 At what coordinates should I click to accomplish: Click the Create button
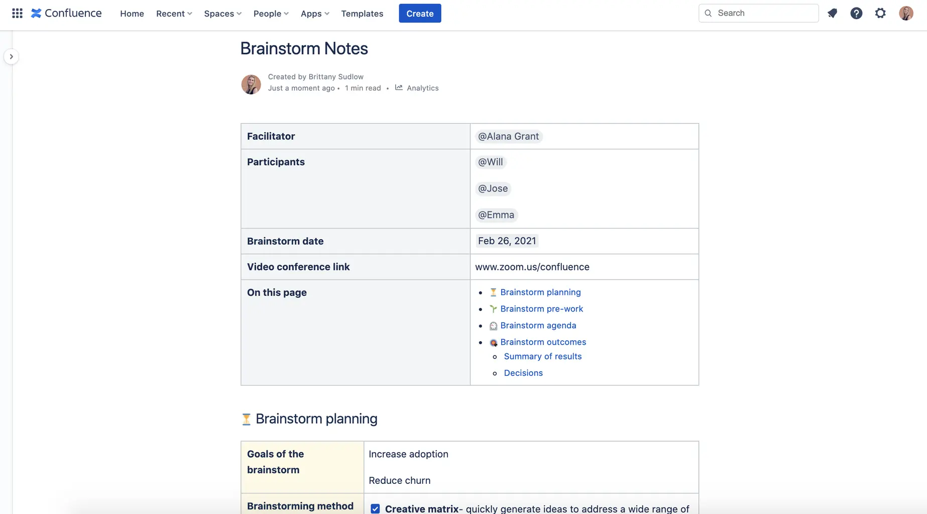pyautogui.click(x=420, y=13)
